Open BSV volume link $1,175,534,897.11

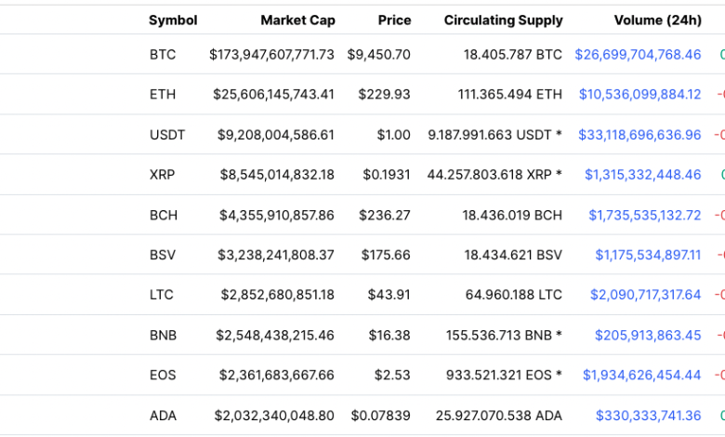coord(648,255)
